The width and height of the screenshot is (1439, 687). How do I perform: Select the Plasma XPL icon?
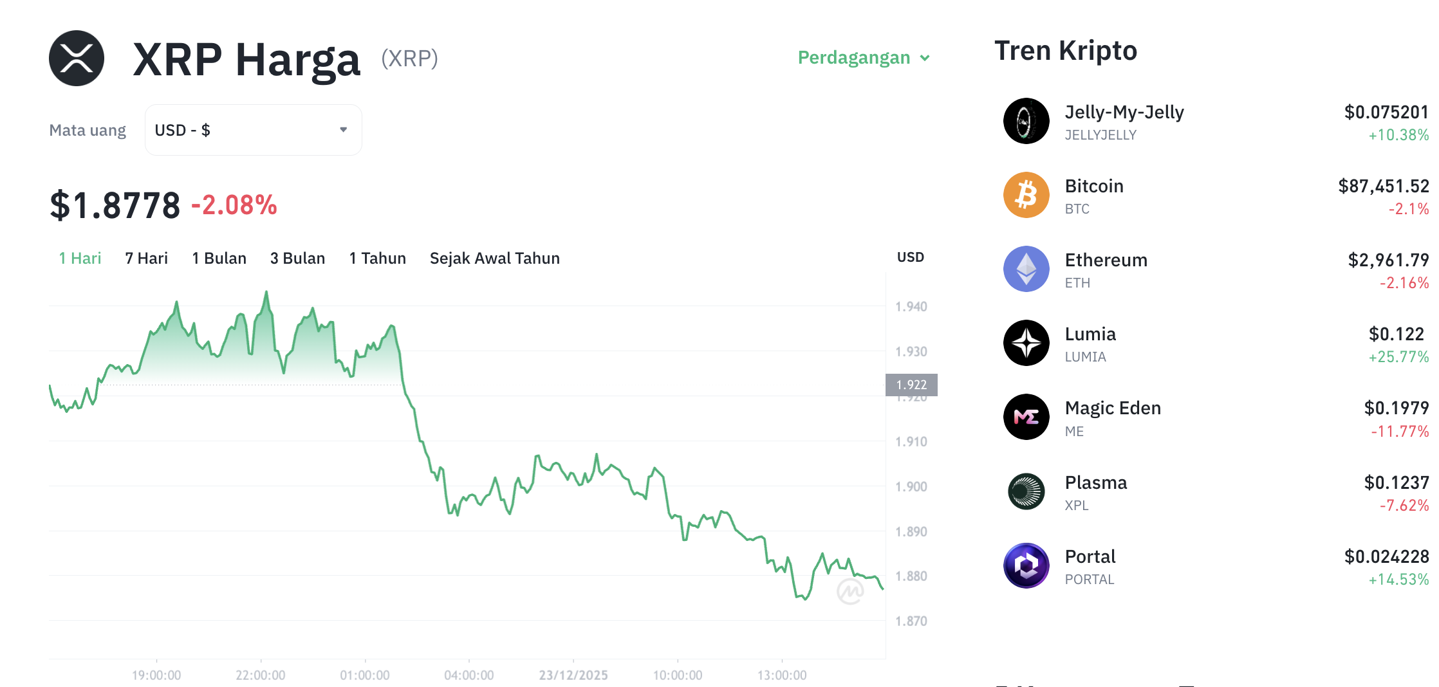pyautogui.click(x=1026, y=491)
